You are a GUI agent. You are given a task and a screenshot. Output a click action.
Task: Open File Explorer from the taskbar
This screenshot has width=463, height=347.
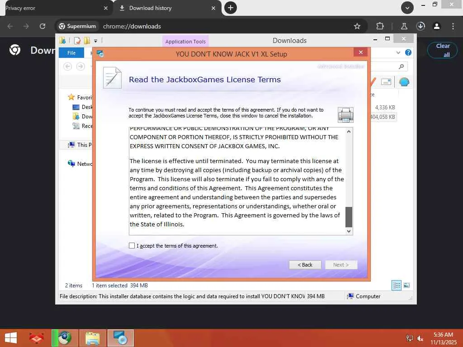pos(92,338)
